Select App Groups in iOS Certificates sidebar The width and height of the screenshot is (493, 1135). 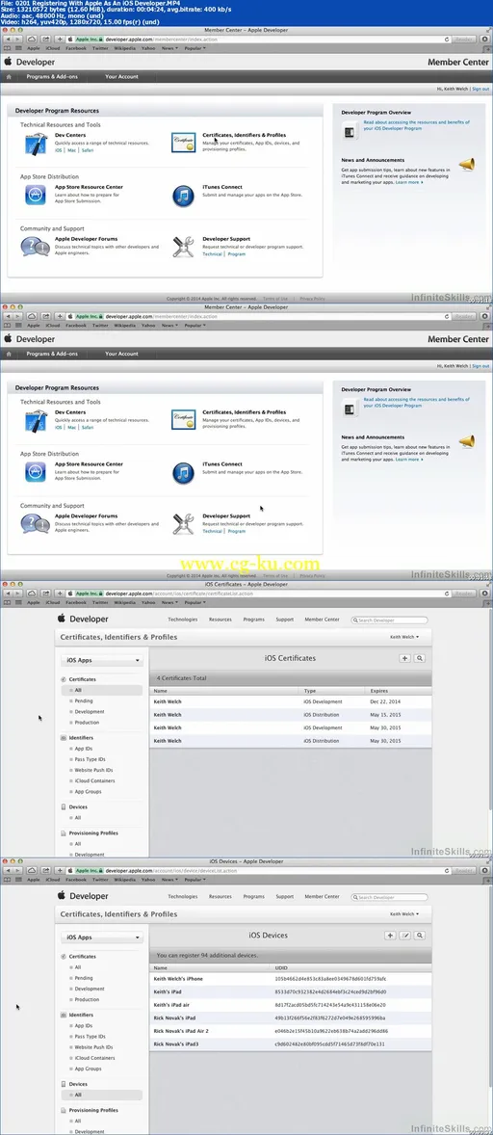pyautogui.click(x=89, y=792)
